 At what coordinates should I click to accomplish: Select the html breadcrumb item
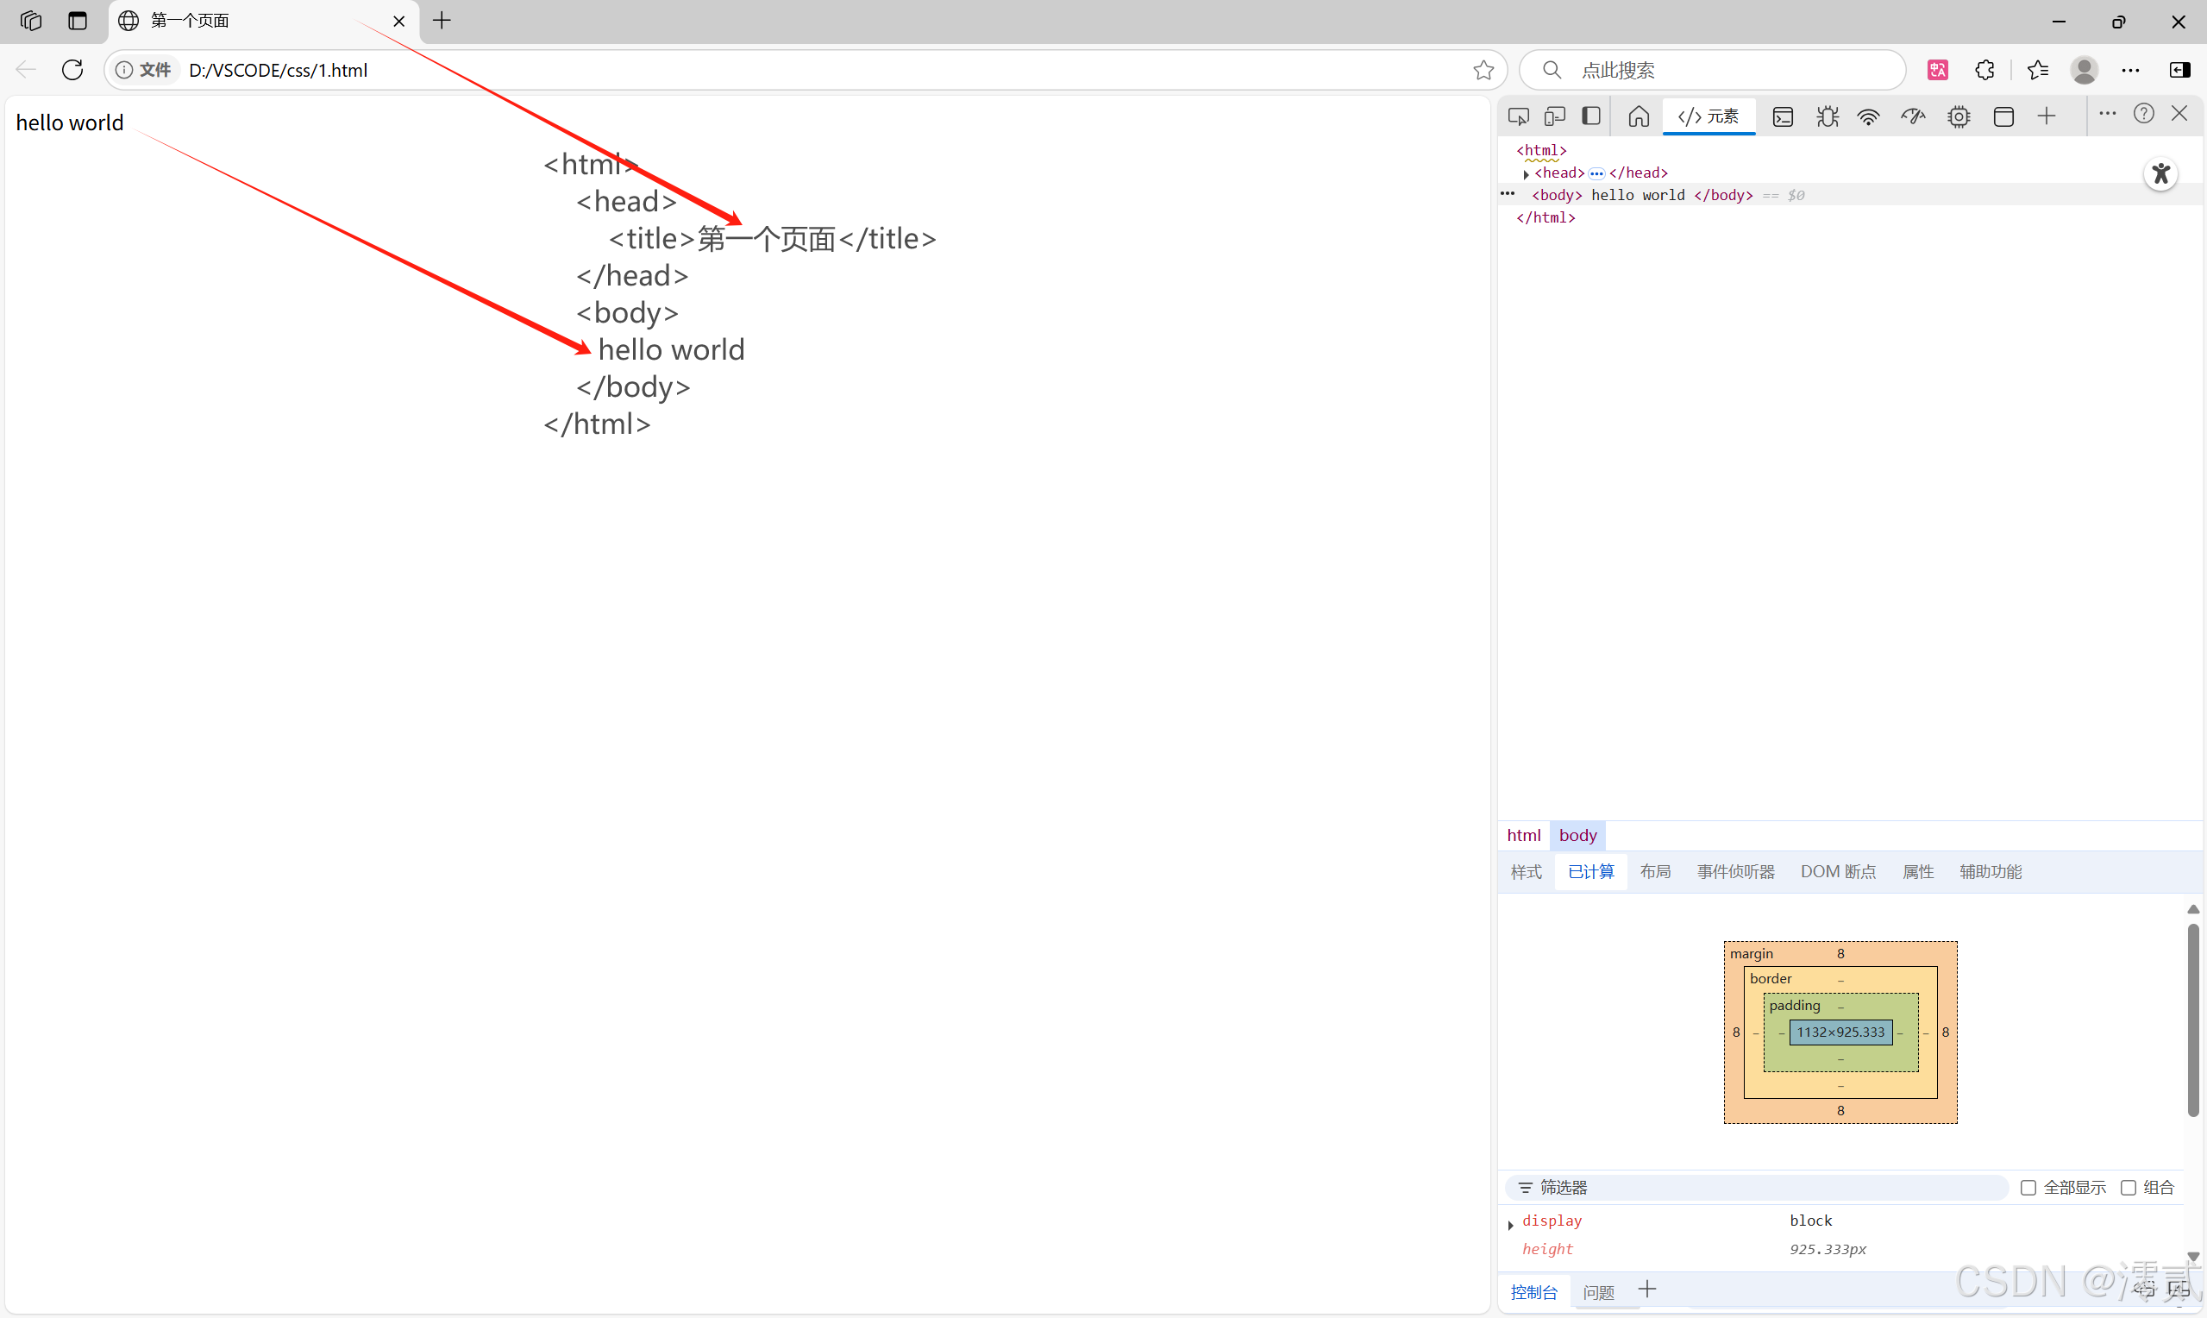tap(1523, 835)
